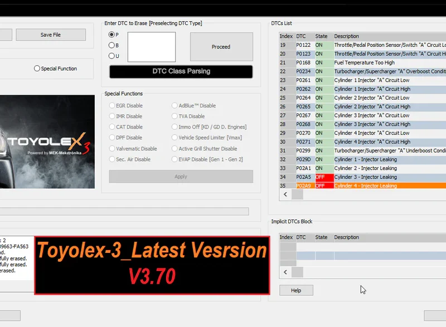Click the Description header in Implicit DTCs Block

coord(347,237)
